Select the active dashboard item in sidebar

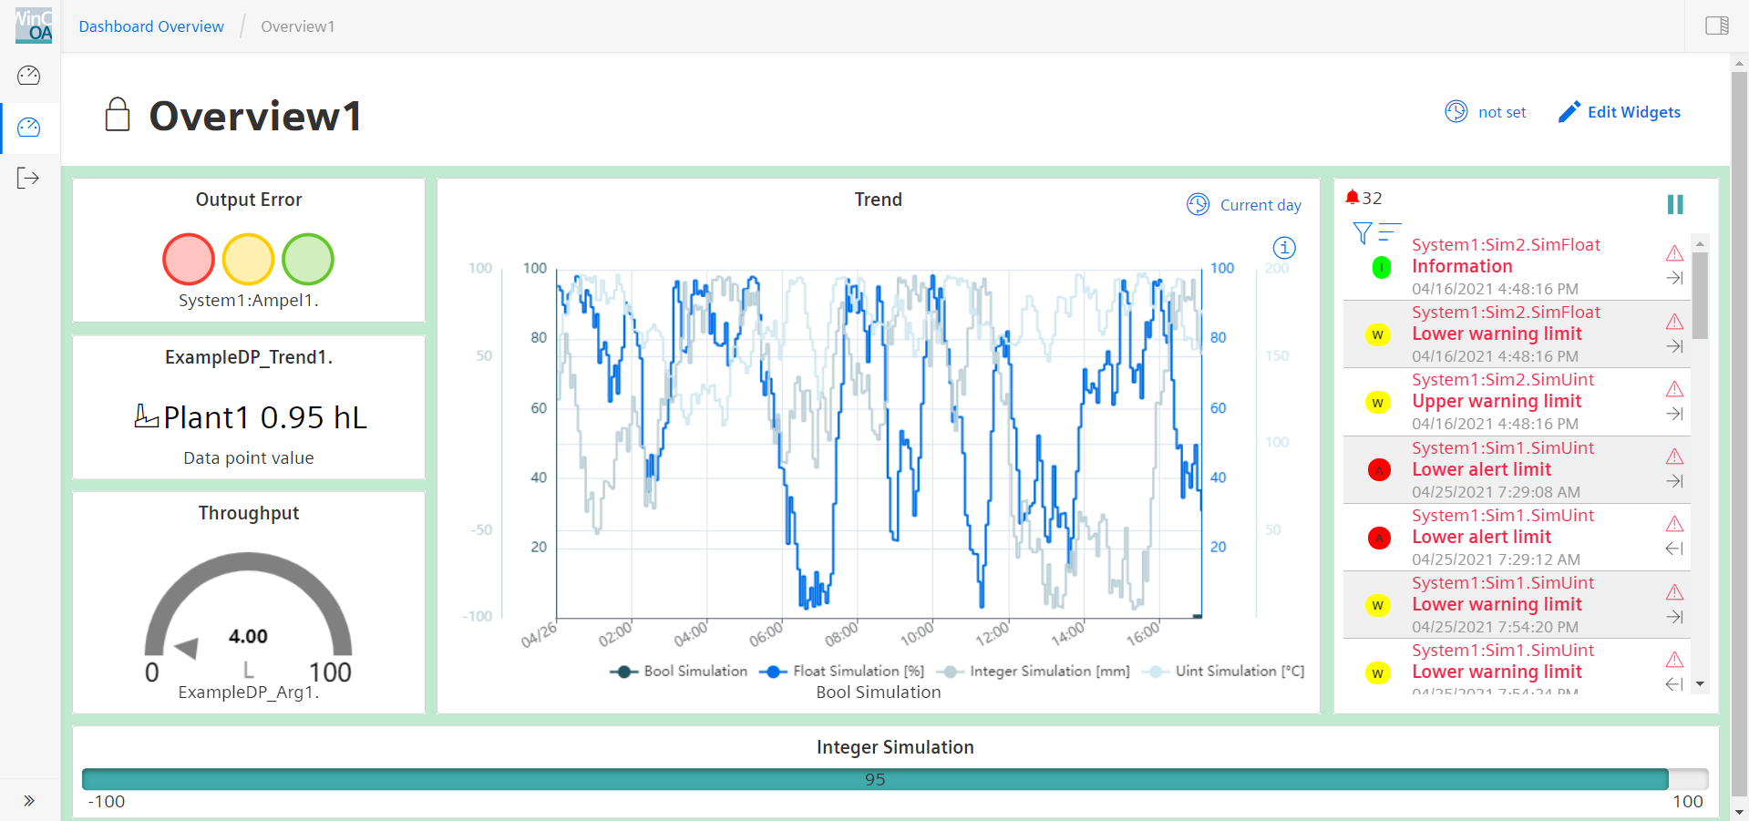[29, 128]
